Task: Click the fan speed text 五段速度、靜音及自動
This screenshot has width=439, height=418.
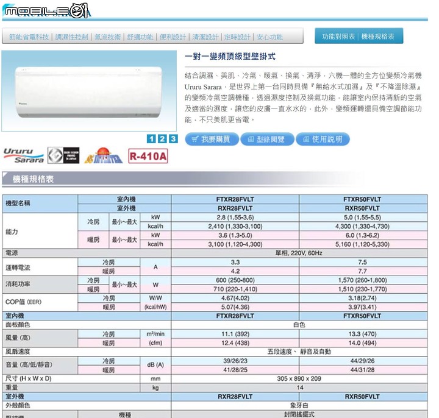Action: pyautogui.click(x=299, y=352)
